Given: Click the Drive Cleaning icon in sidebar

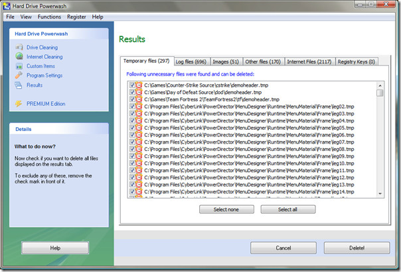Looking at the screenshot, I should [x=19, y=47].
